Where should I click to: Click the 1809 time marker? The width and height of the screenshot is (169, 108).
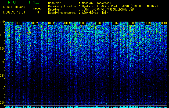tap(148, 23)
